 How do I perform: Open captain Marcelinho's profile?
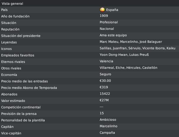point(109,126)
